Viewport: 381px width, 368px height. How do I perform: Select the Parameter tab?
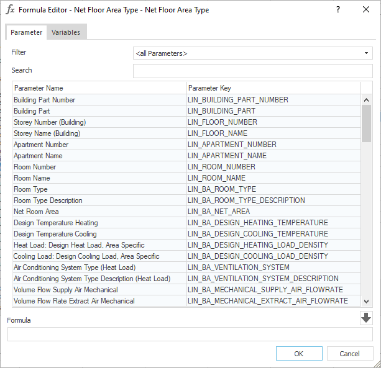click(x=26, y=32)
